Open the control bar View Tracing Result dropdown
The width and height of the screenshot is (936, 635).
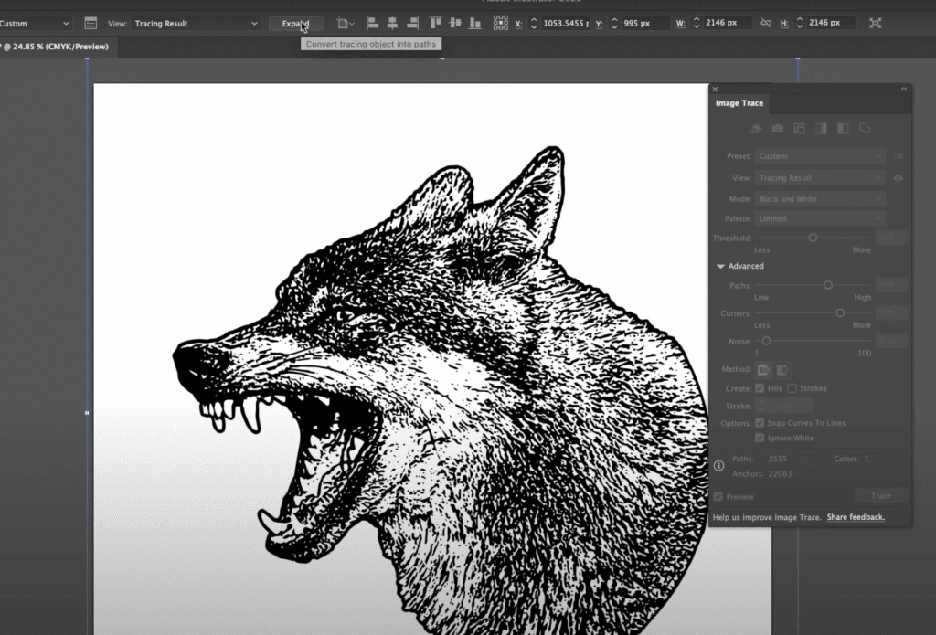[x=196, y=23]
